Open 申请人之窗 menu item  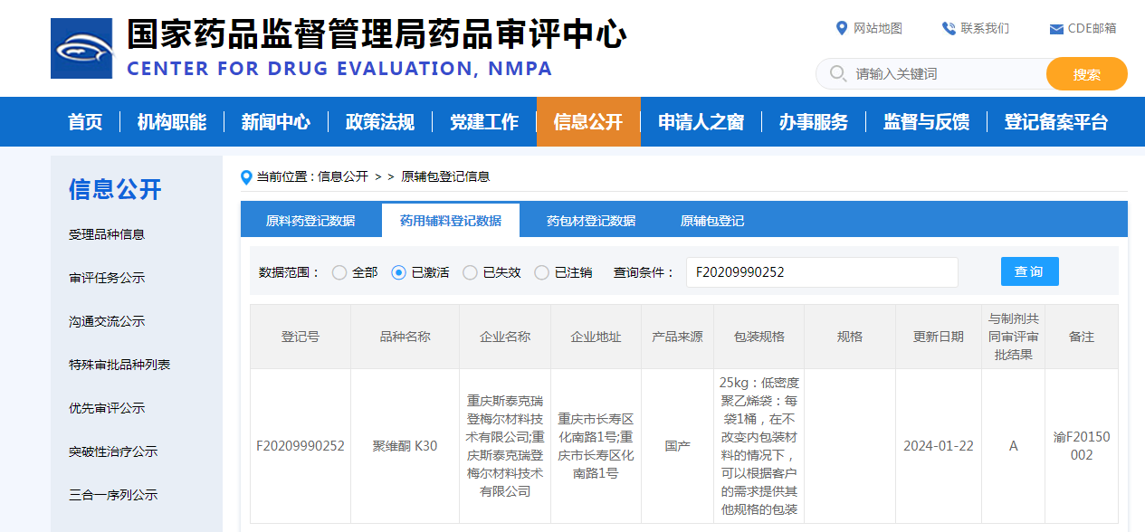[x=701, y=122]
